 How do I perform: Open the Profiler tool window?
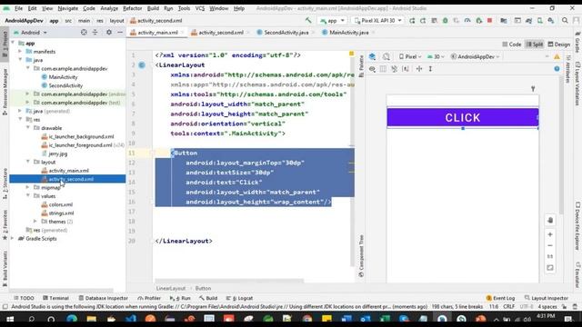pyautogui.click(x=149, y=298)
